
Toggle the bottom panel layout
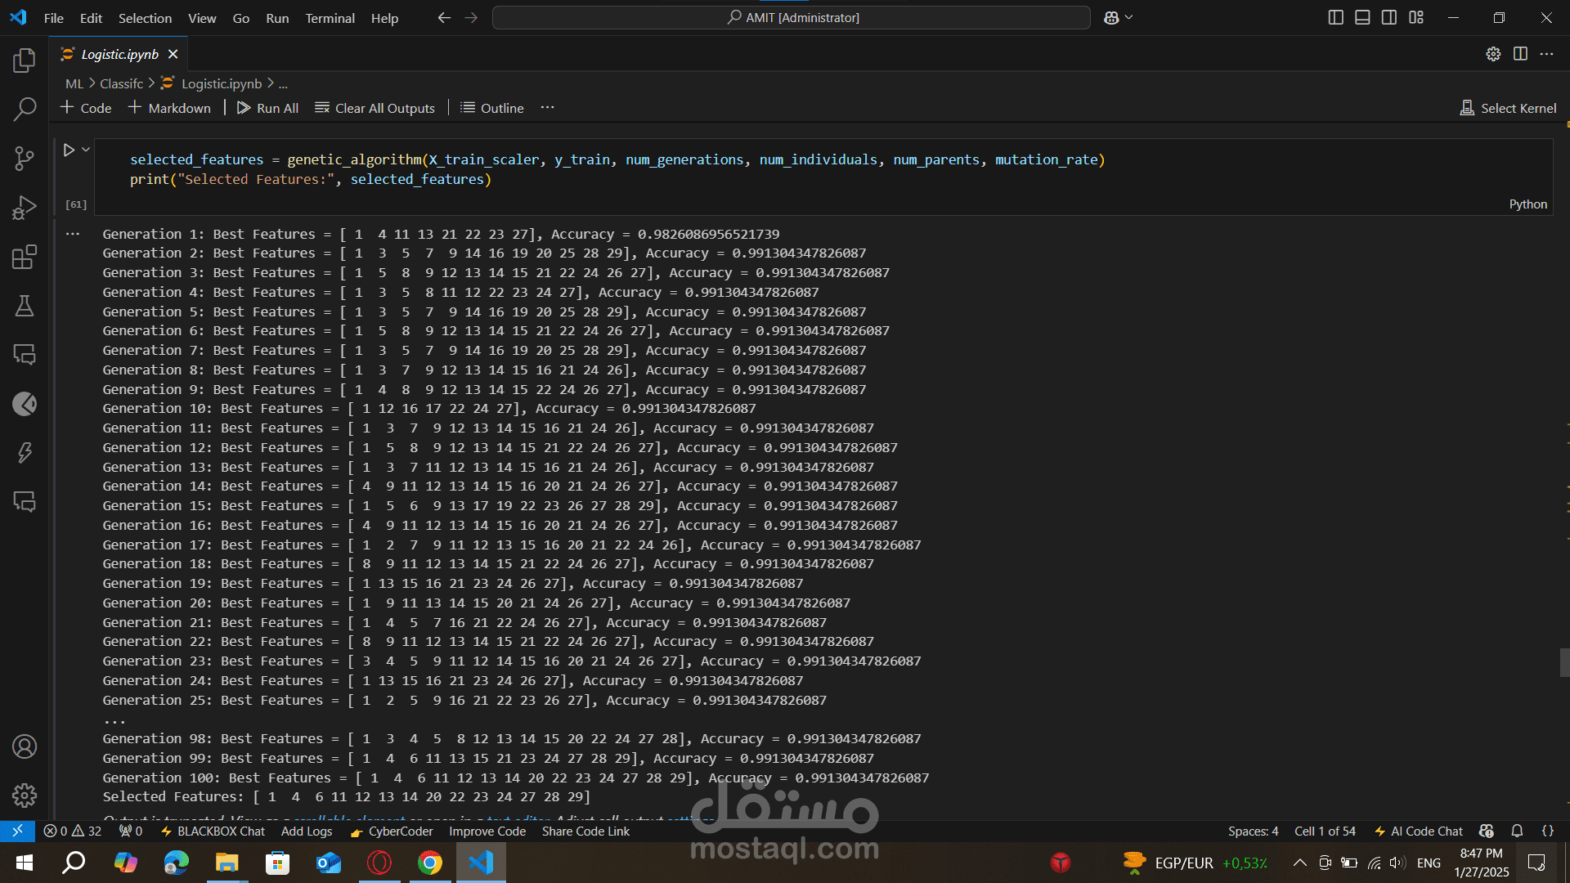click(1362, 17)
